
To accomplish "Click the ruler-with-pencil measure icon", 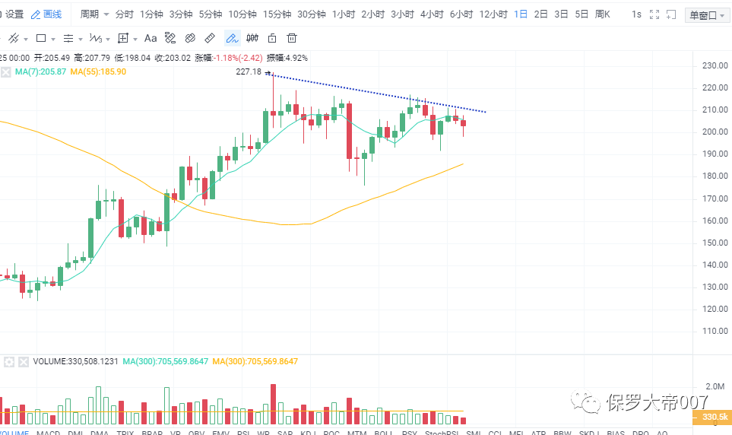I will coord(170,38).
